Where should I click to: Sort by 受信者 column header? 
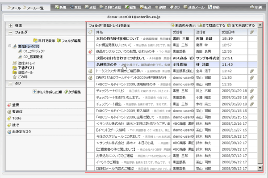(x=183, y=32)
